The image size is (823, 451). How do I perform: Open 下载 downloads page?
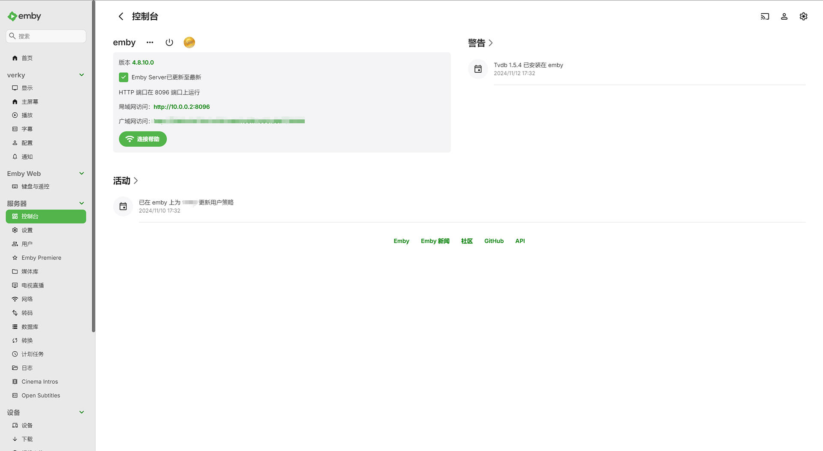click(46, 439)
